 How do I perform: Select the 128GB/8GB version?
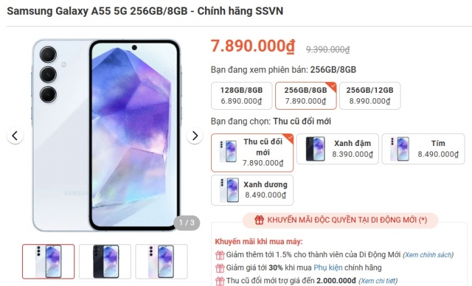[x=241, y=96]
